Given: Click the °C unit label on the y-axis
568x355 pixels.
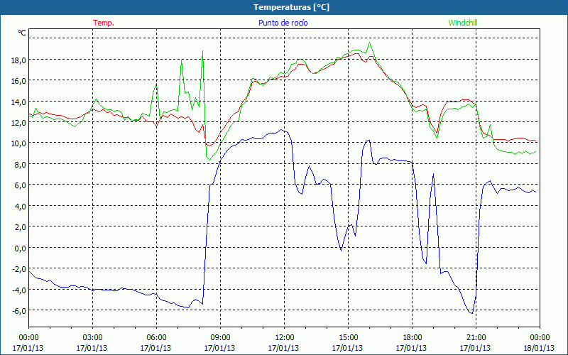Looking at the screenshot, I should tap(22, 33).
